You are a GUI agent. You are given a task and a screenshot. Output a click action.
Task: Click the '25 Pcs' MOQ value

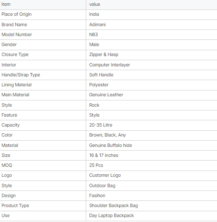point(96,165)
